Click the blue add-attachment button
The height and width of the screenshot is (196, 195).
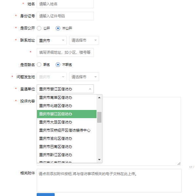pyautogui.click(x=45, y=194)
